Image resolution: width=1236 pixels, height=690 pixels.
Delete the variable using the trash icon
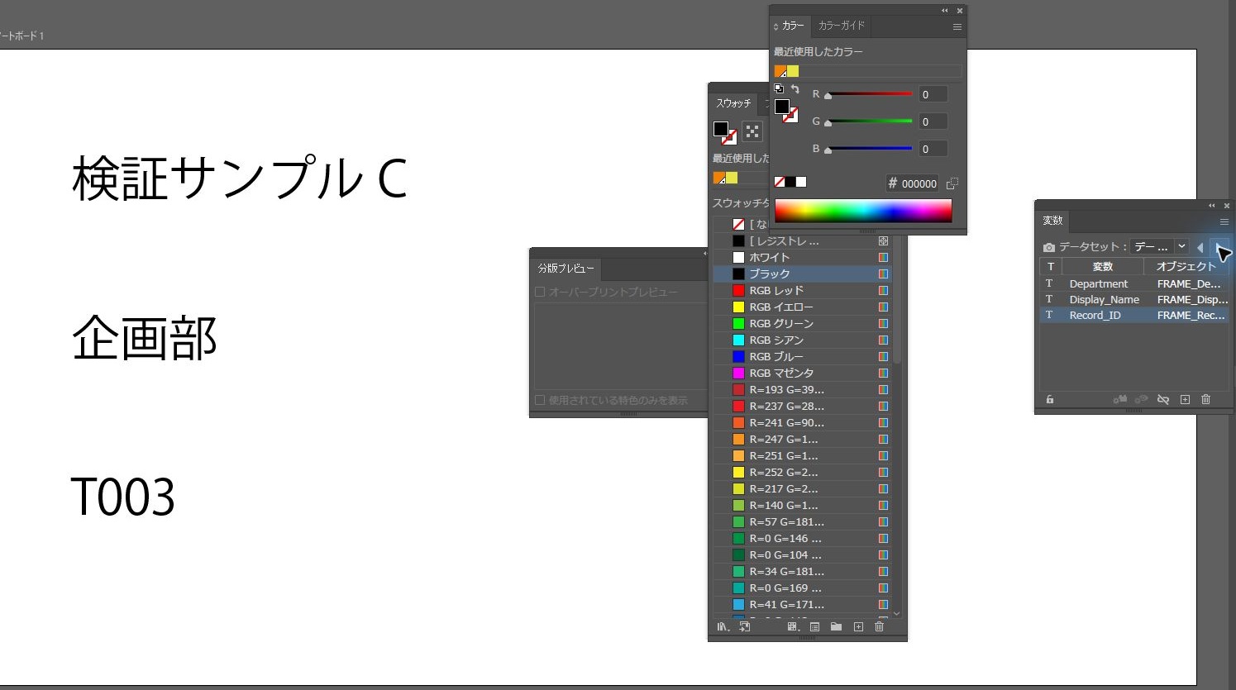[x=1205, y=399]
